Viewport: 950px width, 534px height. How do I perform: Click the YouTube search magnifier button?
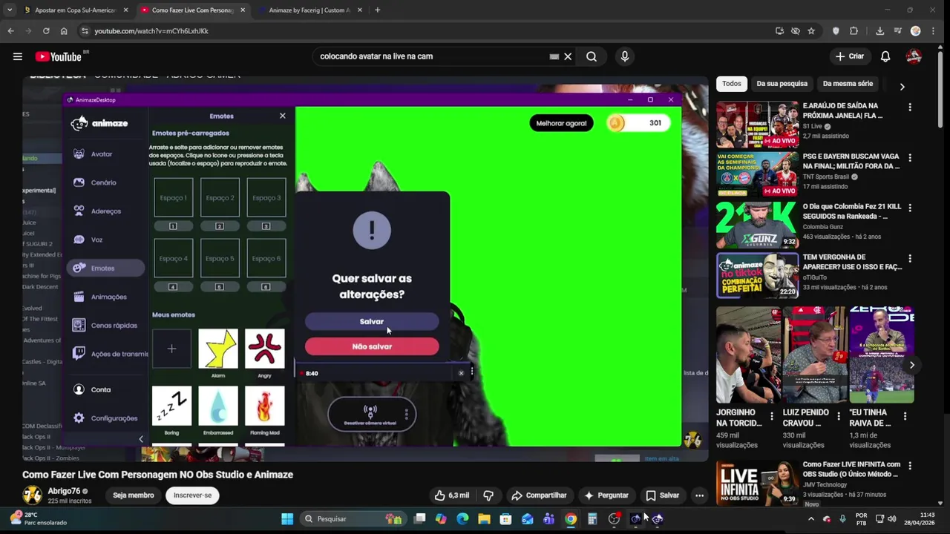(x=592, y=56)
